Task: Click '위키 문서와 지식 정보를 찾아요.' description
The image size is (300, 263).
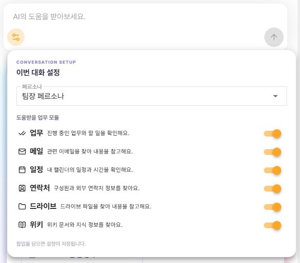Action: [85, 225]
